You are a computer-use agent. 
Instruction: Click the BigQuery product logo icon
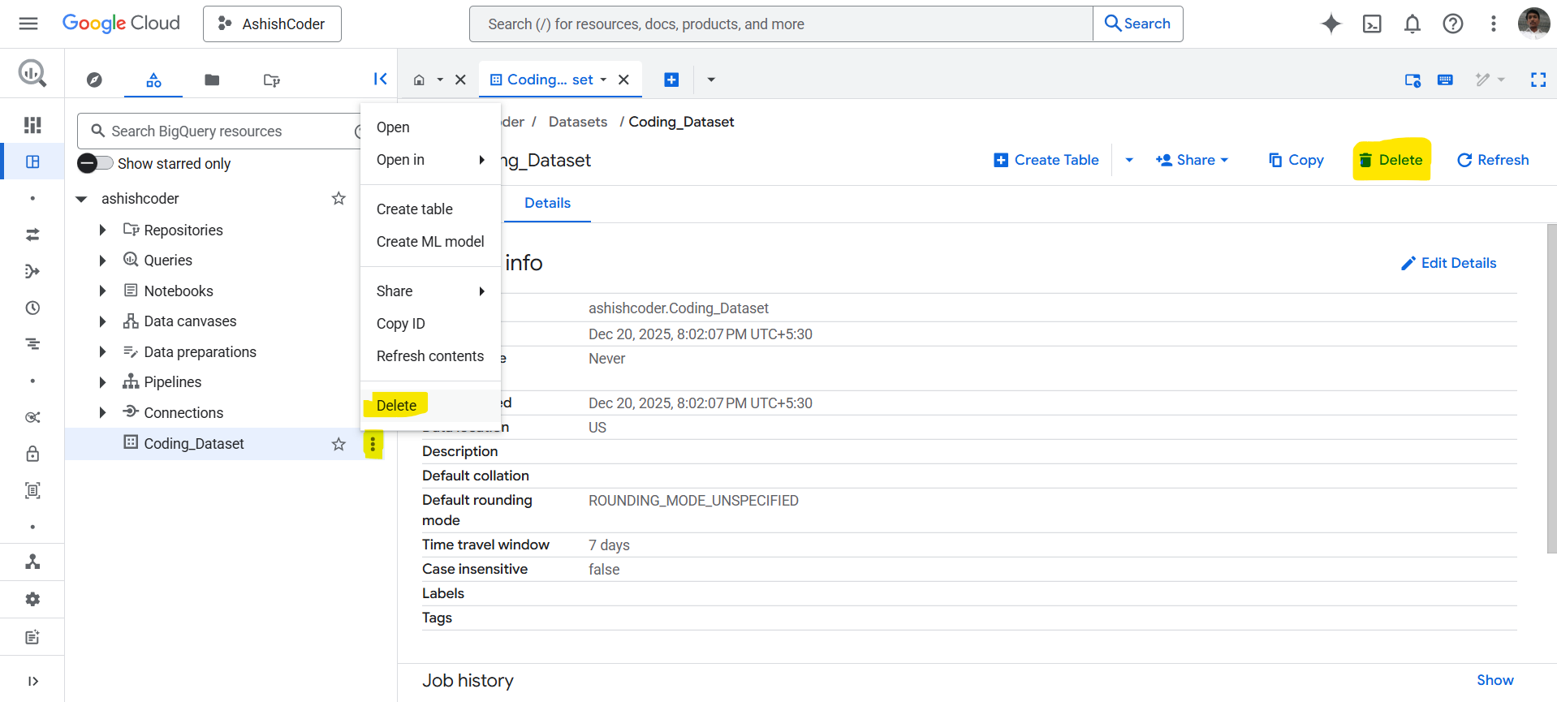32,74
